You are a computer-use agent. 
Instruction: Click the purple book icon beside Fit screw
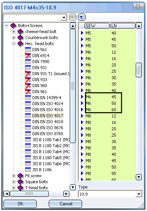coord(21,176)
